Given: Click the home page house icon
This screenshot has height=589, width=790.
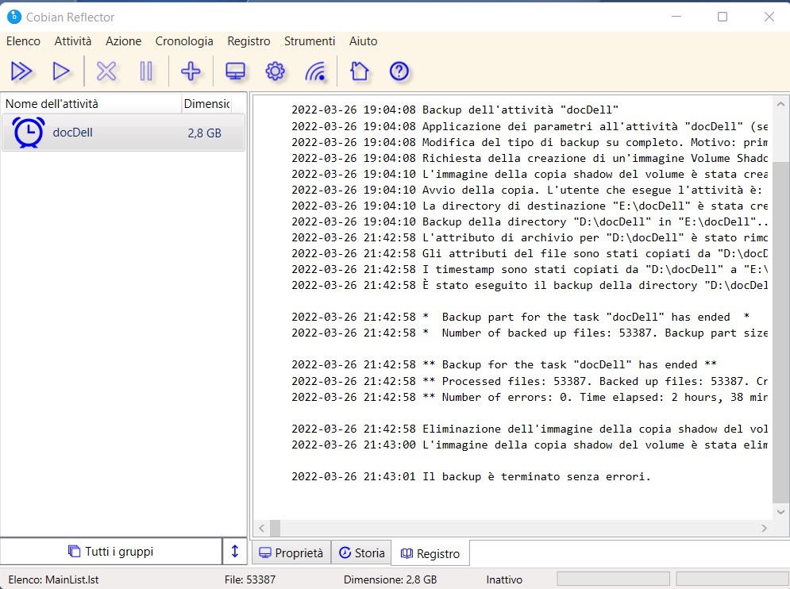Looking at the screenshot, I should pos(359,71).
